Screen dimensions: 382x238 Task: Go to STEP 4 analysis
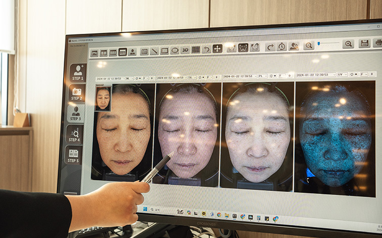[74, 135]
